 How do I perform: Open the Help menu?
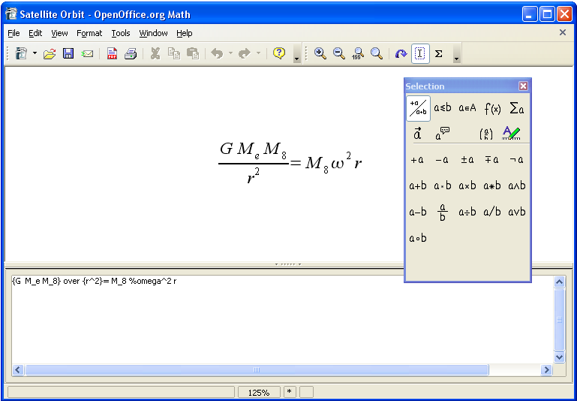pos(185,33)
